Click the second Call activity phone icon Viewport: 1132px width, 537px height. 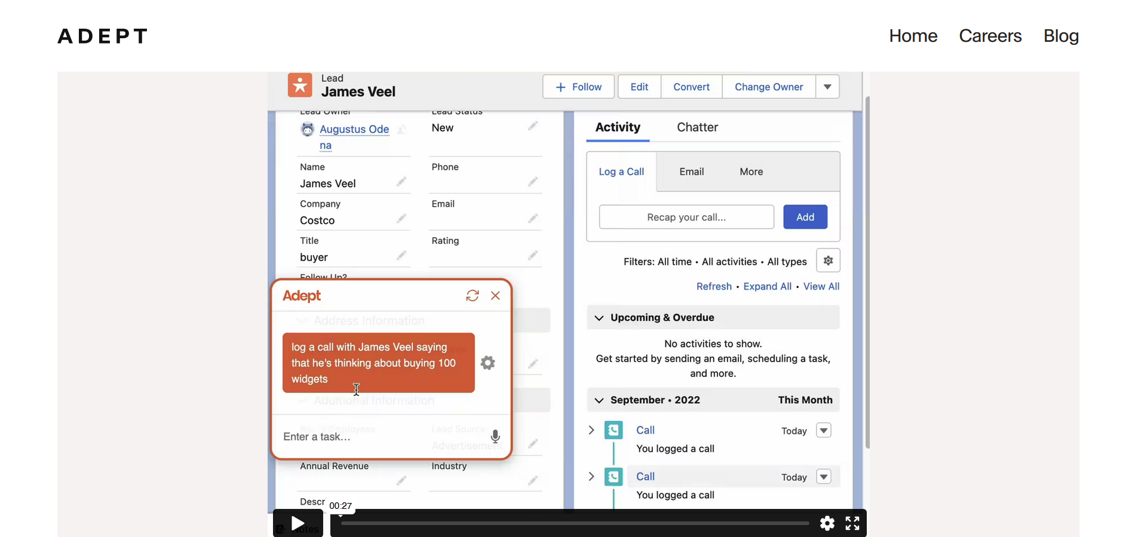[x=613, y=477]
